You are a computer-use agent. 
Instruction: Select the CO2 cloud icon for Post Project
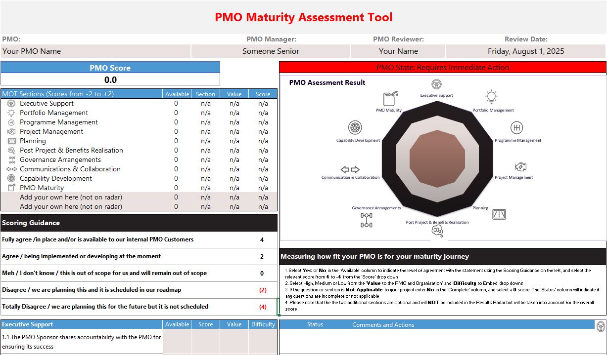(437, 231)
